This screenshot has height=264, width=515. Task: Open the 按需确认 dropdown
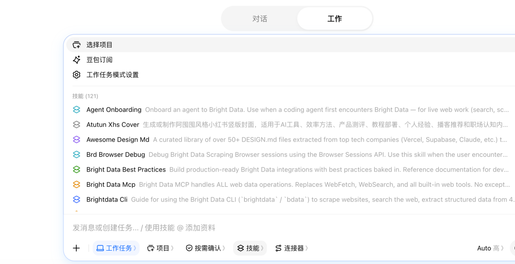coord(205,248)
